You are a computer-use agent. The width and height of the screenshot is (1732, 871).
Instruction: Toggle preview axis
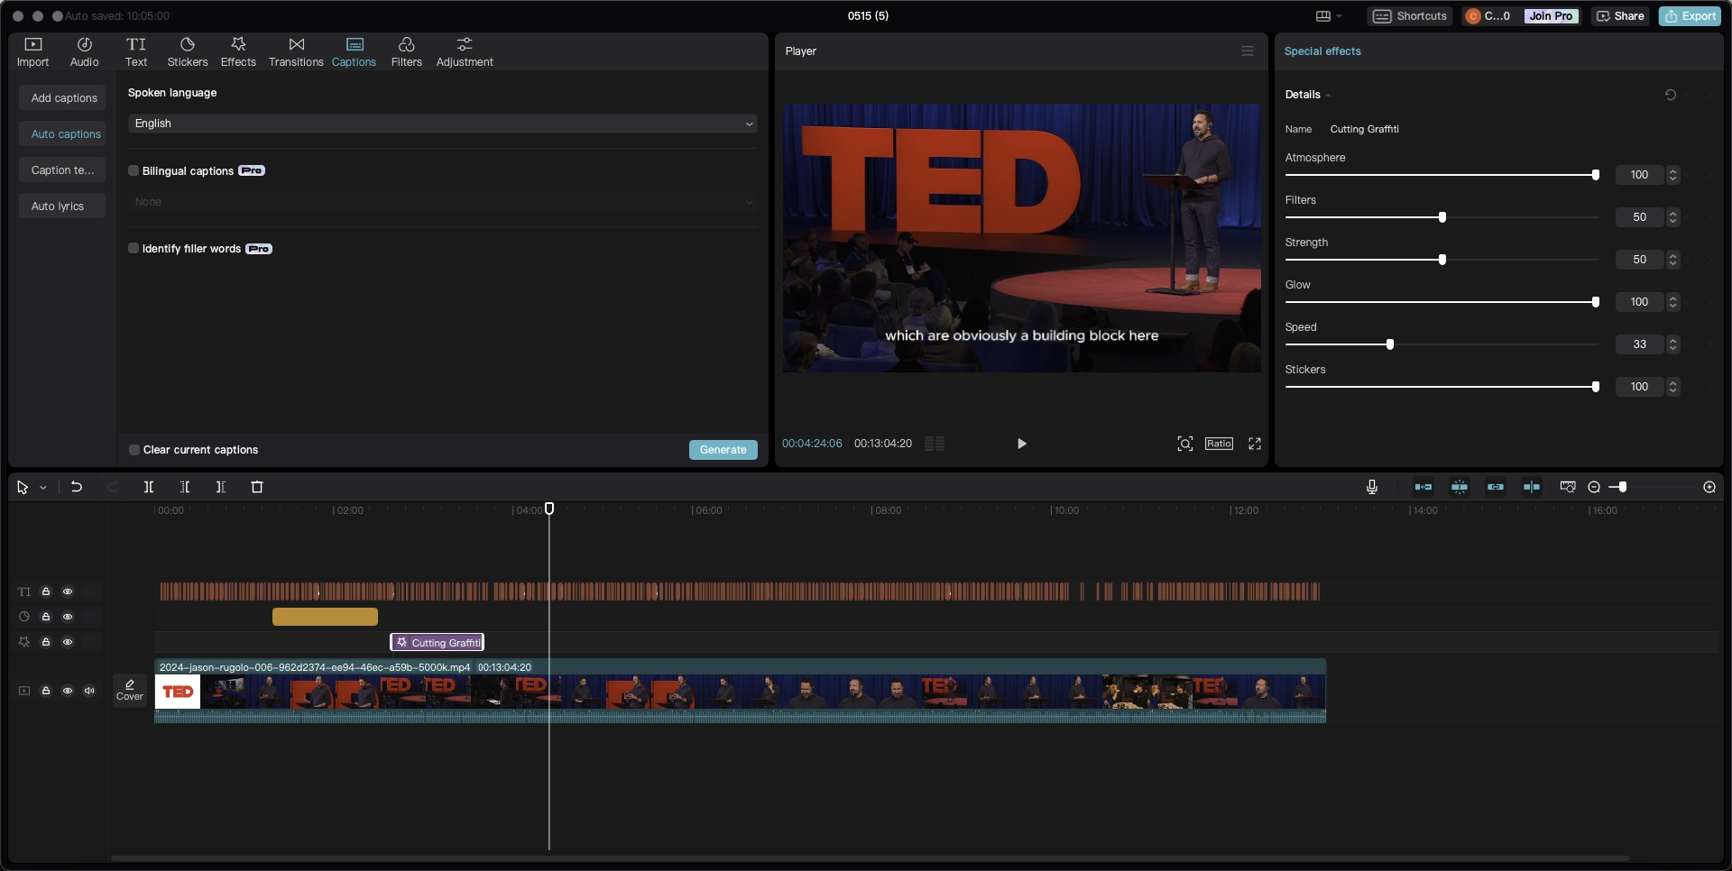pyautogui.click(x=1532, y=487)
